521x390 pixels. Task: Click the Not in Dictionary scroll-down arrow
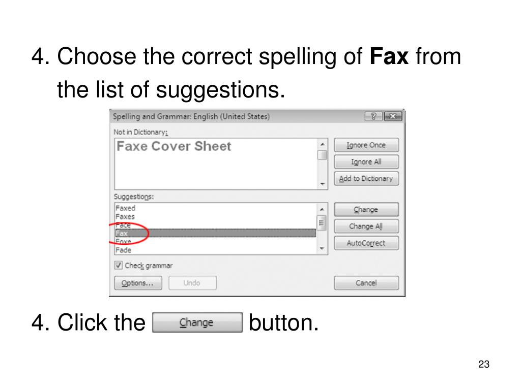[x=322, y=183]
